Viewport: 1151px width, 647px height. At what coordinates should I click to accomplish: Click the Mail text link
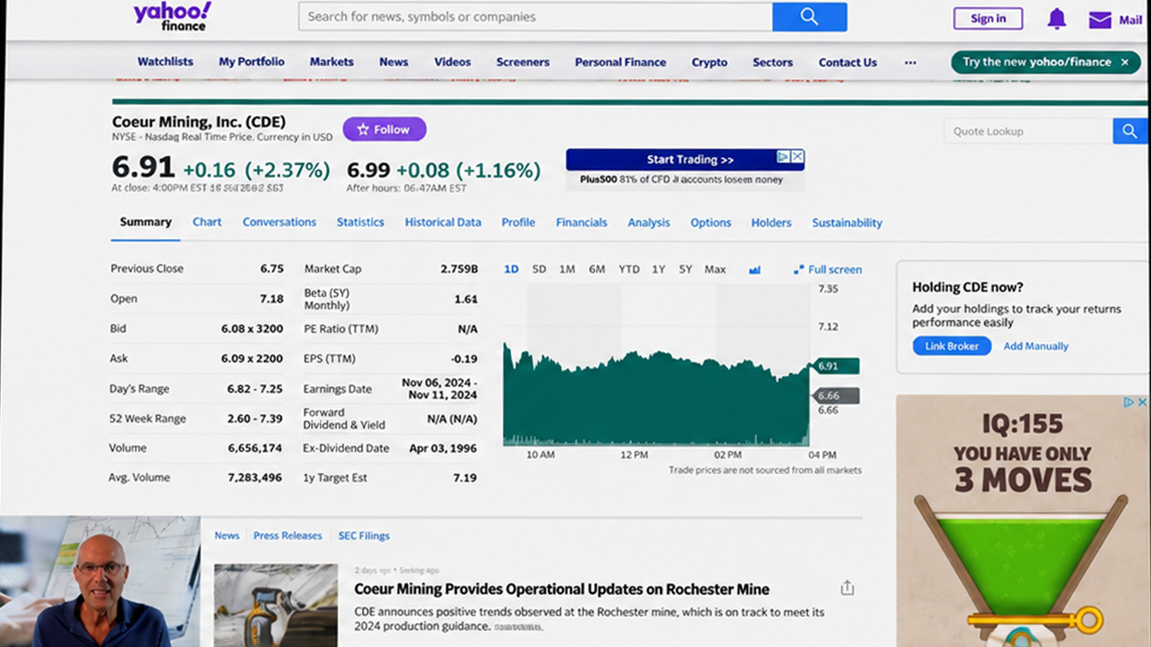[1130, 20]
